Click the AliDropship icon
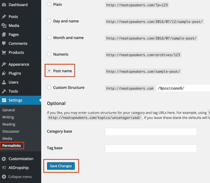The image size is (210, 183). click(x=4, y=168)
